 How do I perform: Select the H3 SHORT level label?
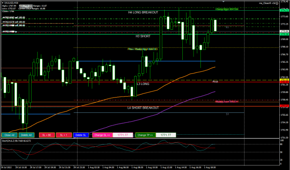click(x=143, y=36)
